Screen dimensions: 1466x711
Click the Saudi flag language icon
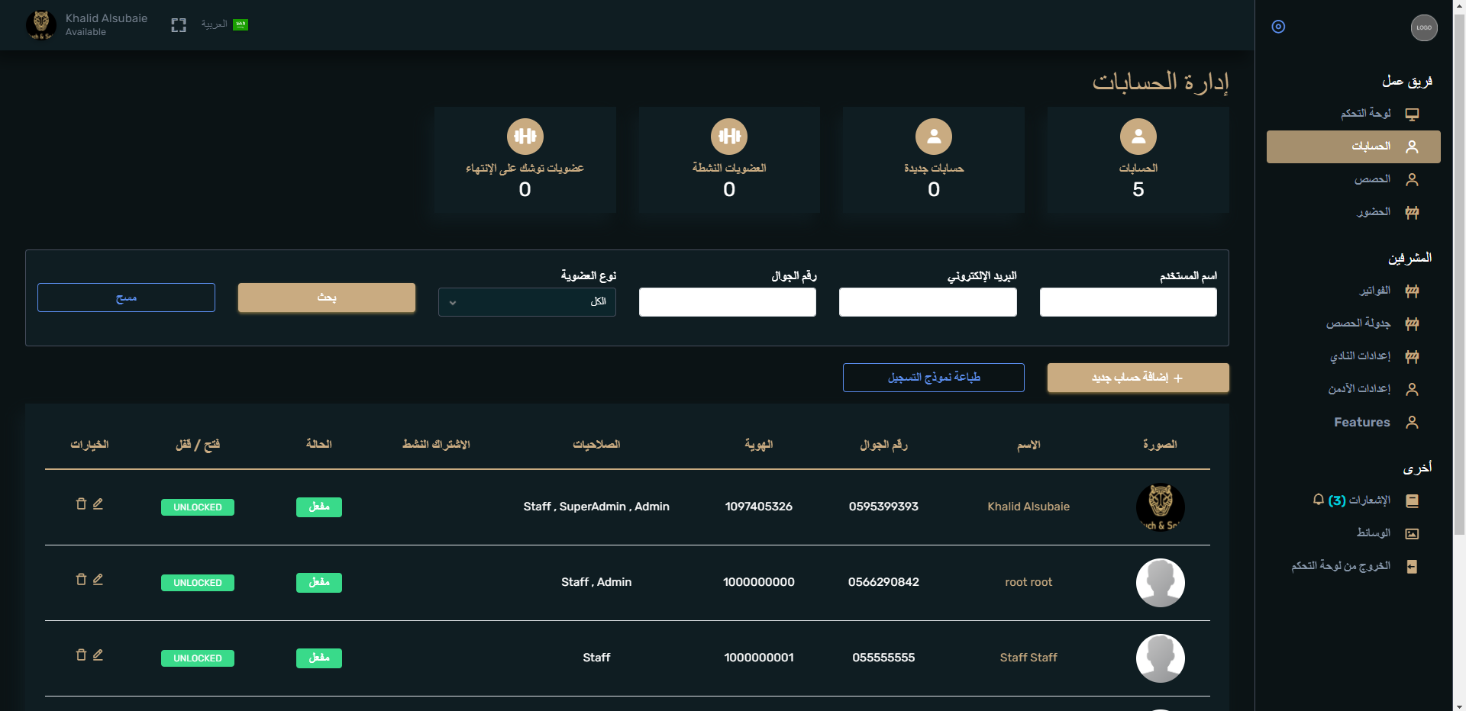(241, 24)
